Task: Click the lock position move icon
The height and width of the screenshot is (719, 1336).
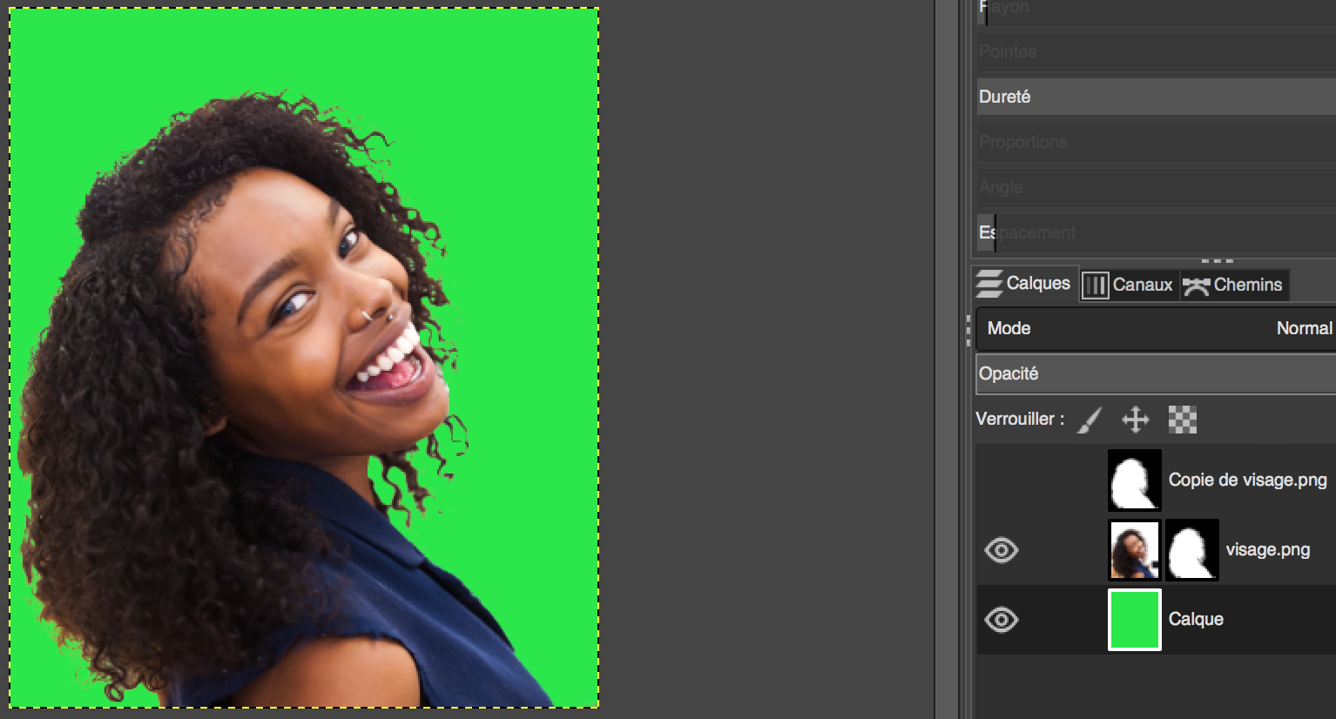Action: click(1135, 420)
